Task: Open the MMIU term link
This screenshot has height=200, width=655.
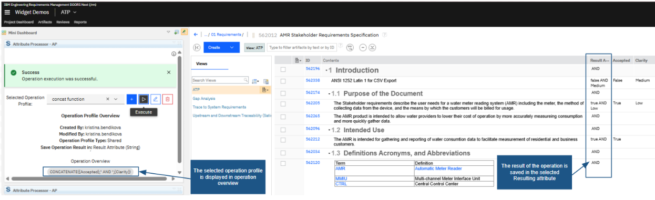Action: pos(341,179)
